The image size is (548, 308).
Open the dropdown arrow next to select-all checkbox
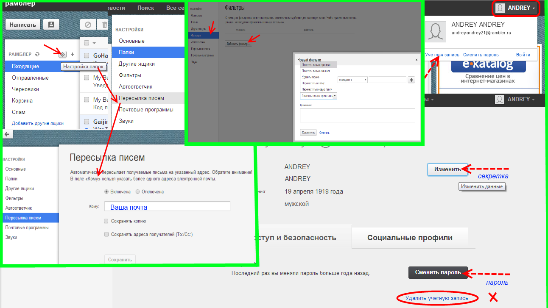(94, 43)
